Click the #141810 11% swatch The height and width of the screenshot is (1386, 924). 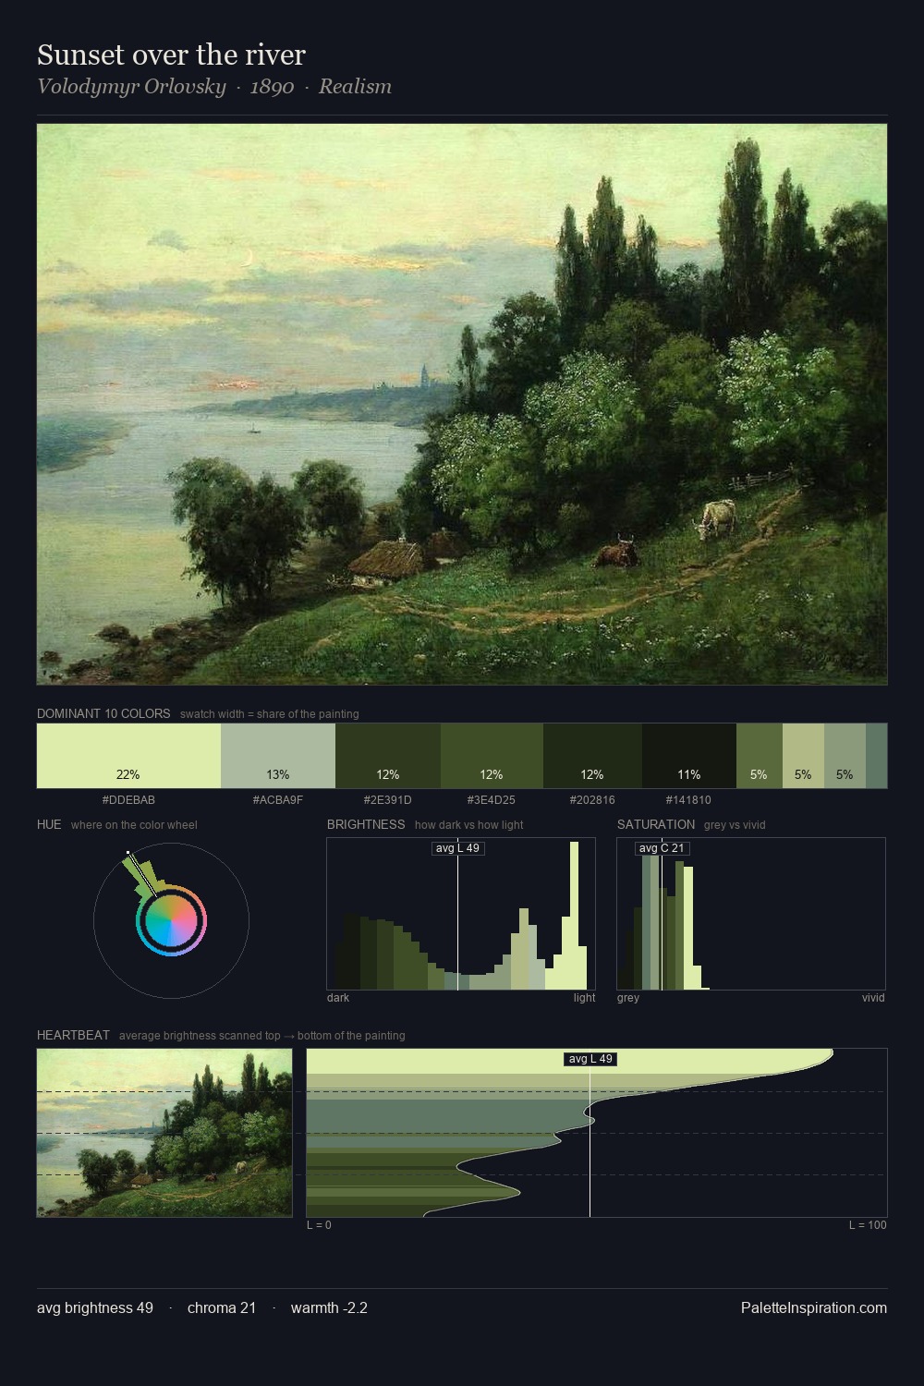pyautogui.click(x=689, y=756)
